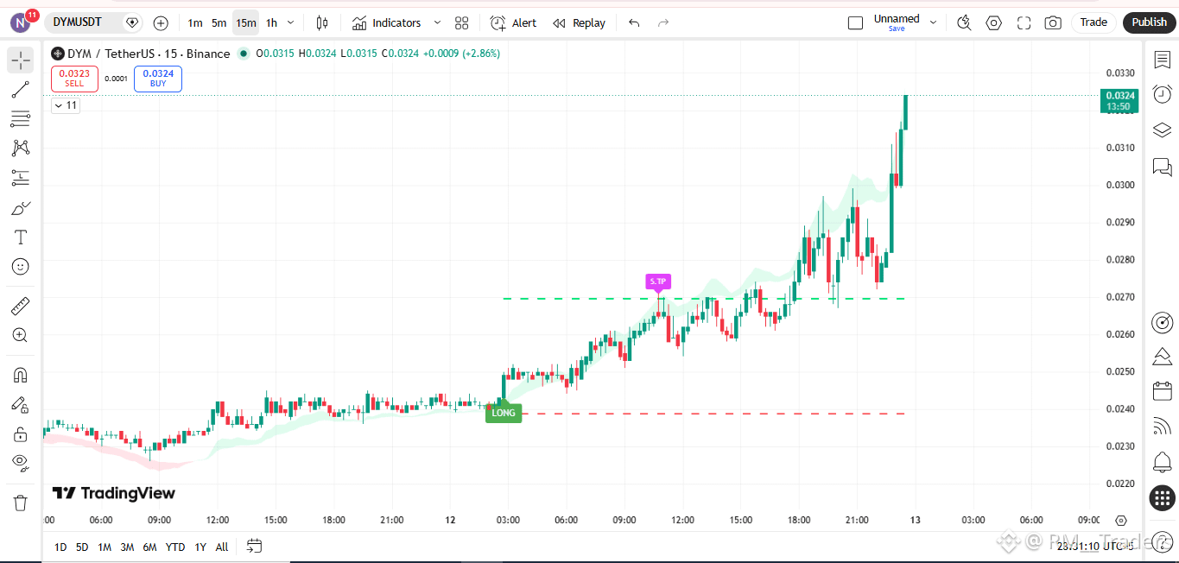Switch to the 1h timeframe
The height and width of the screenshot is (563, 1179).
click(271, 23)
